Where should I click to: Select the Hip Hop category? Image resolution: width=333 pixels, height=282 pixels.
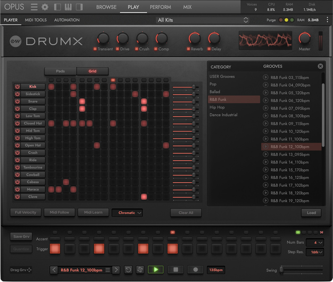point(217,107)
